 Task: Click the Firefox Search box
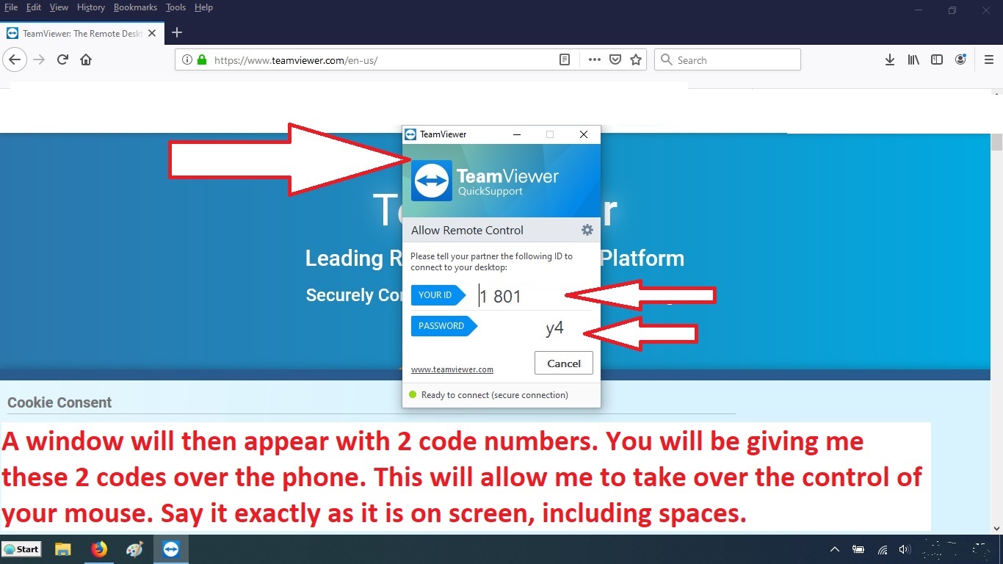[727, 60]
